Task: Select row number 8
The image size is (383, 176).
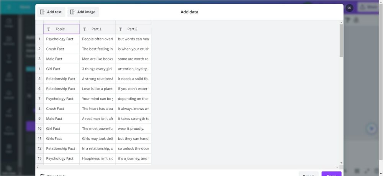Action: (x=39, y=109)
